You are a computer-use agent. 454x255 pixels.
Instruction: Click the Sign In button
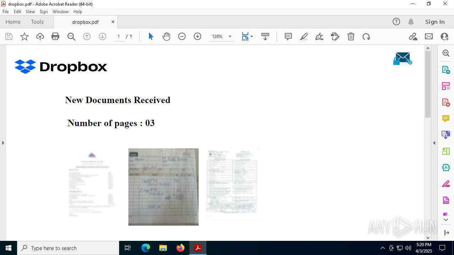tap(435, 22)
